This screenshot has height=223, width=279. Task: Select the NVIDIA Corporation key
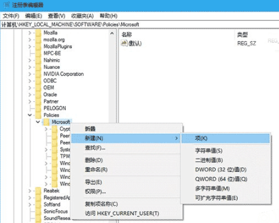tap(63, 74)
